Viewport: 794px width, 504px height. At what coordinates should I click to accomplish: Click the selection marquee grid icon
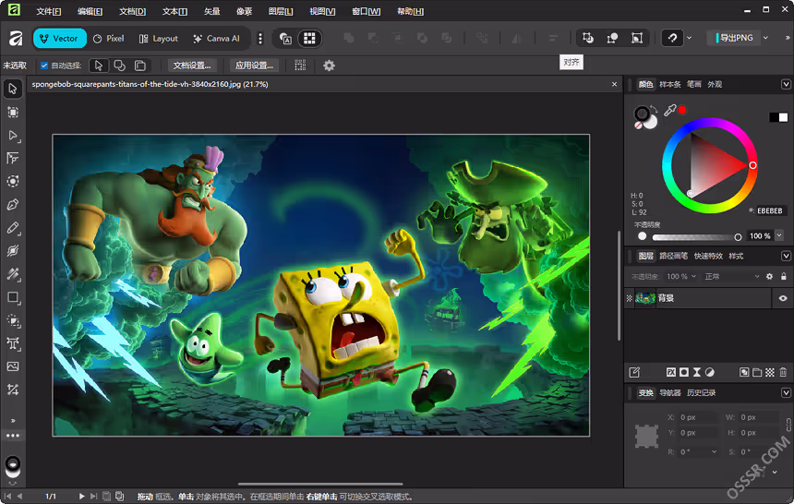pyautogui.click(x=300, y=66)
